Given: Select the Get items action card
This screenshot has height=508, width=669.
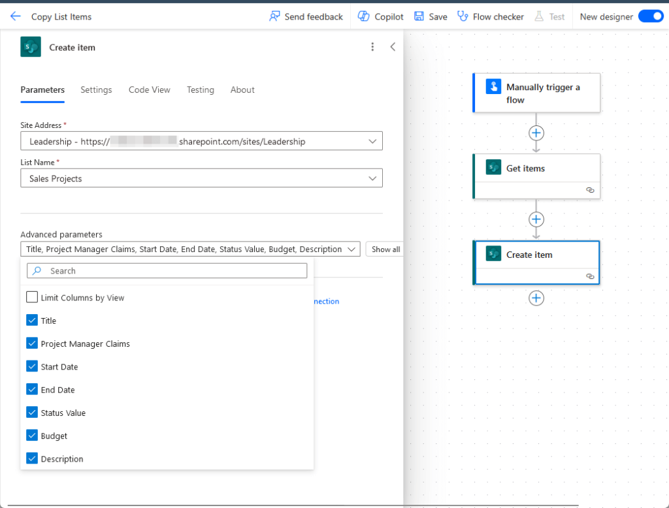Looking at the screenshot, I should [x=536, y=176].
